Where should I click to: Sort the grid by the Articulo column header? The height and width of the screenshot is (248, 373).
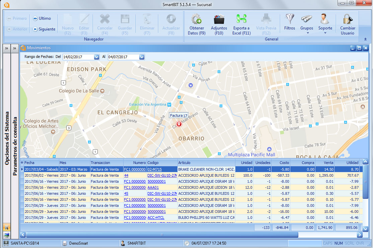click(x=206, y=163)
